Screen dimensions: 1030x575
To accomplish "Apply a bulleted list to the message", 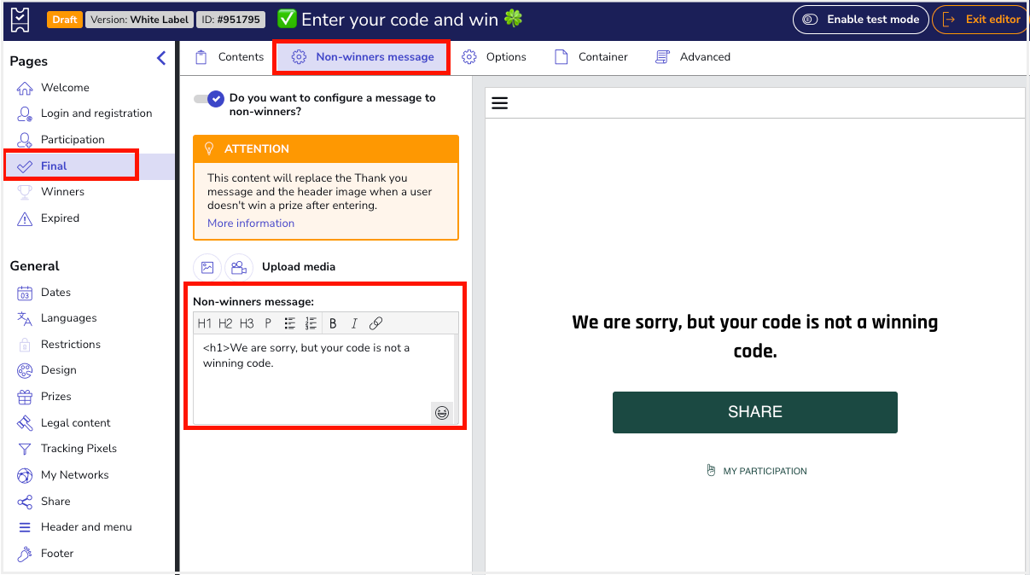I will coord(288,323).
